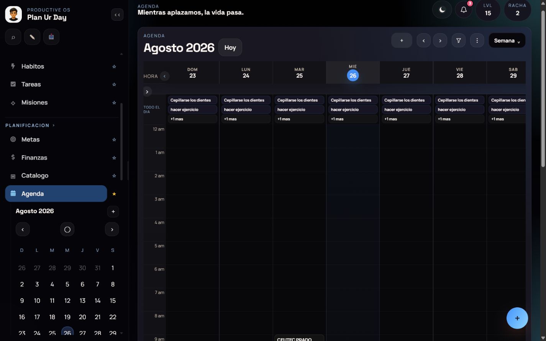Collapse the sidebar with double-chevron button

[x=117, y=15]
